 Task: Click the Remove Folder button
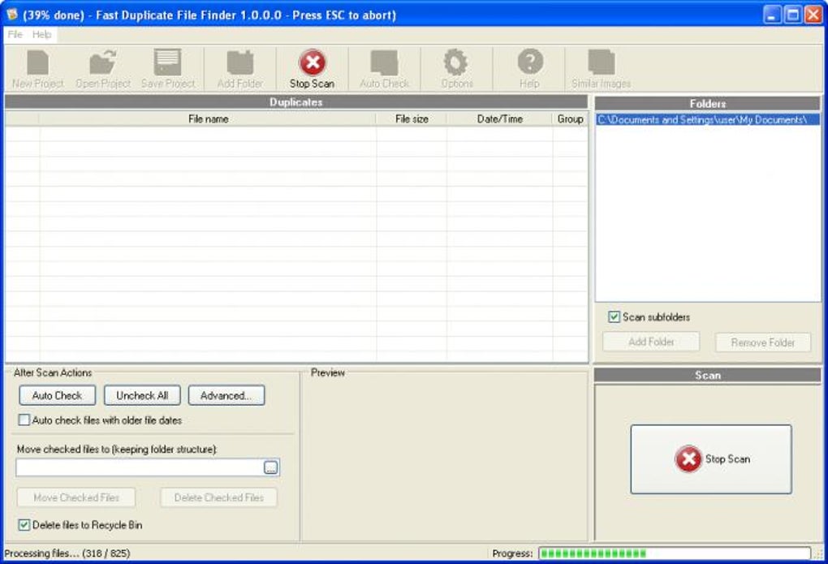[762, 342]
